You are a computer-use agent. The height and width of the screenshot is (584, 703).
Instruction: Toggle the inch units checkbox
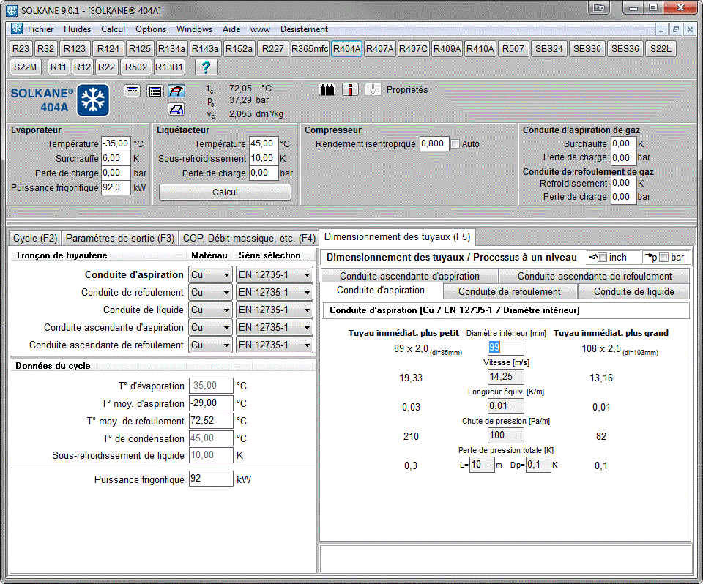(x=603, y=258)
